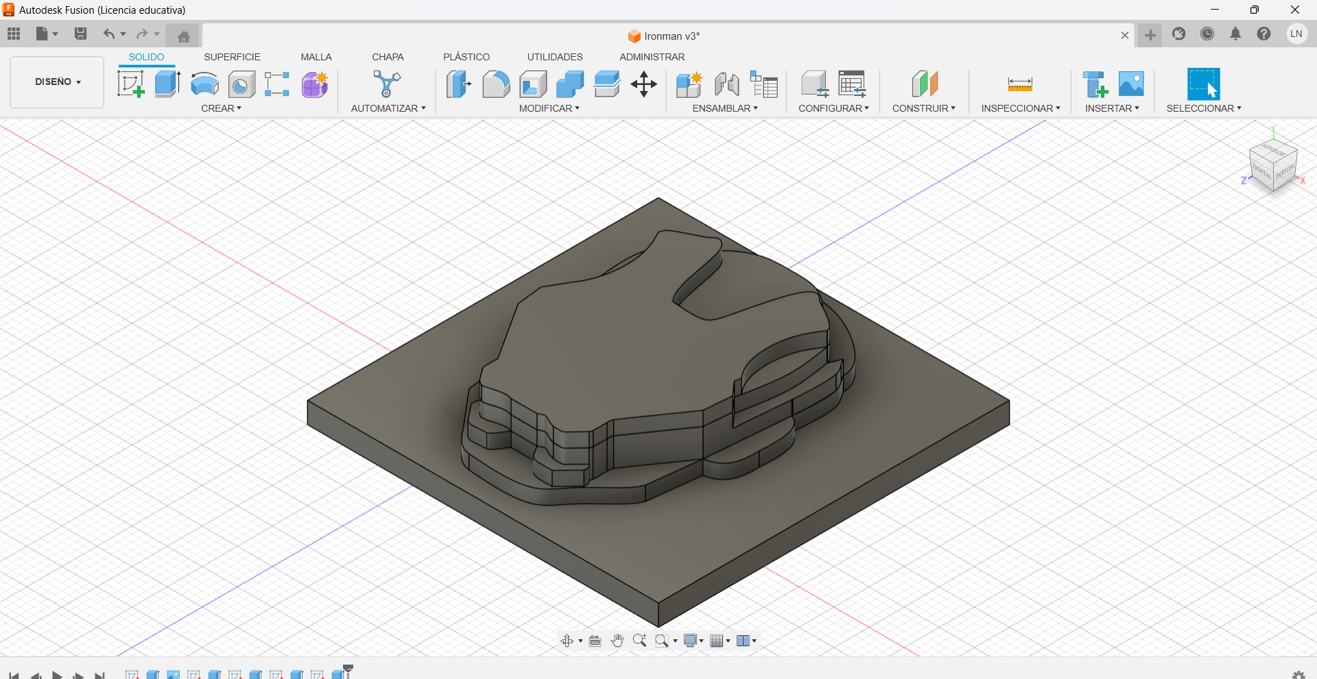This screenshot has width=1317, height=679.
Task: Open viewports layout dropdown
Action: [746, 641]
